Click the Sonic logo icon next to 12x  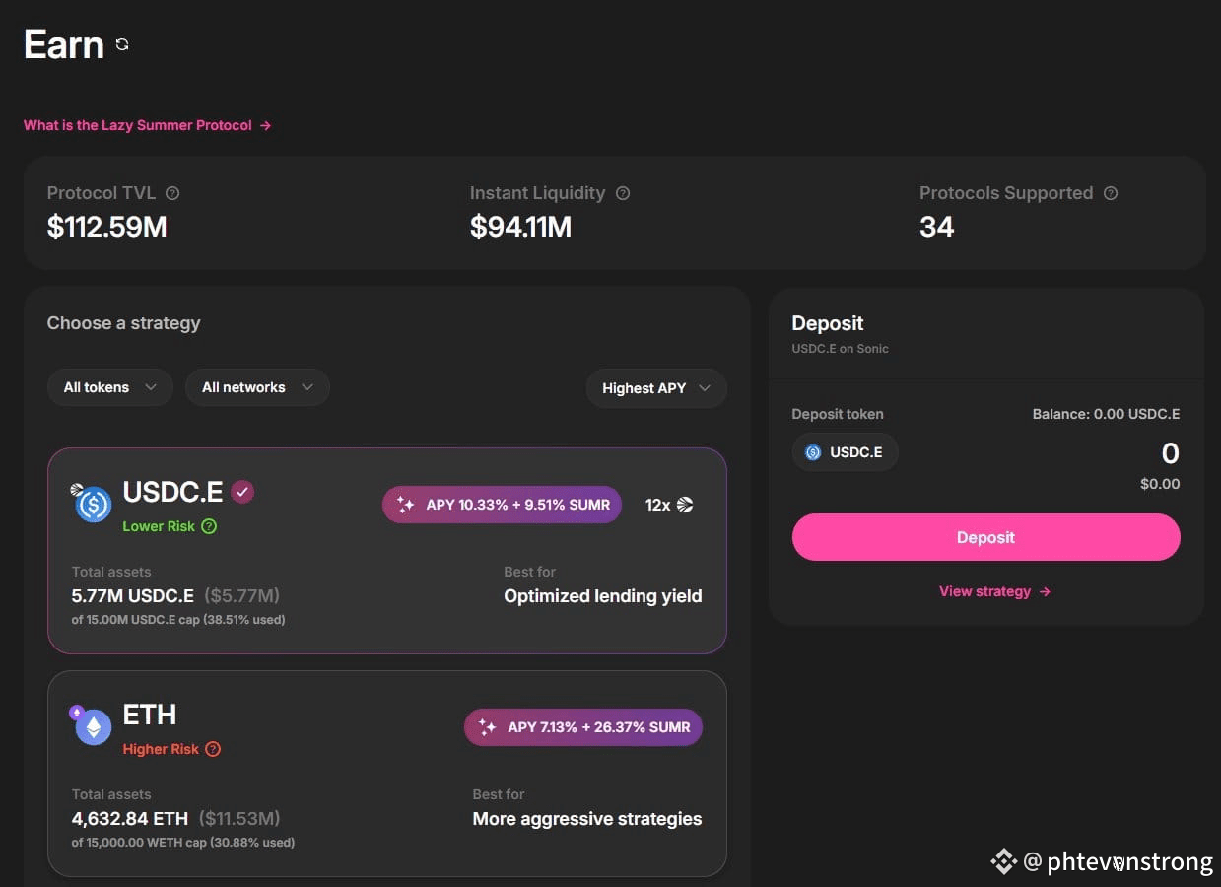685,505
